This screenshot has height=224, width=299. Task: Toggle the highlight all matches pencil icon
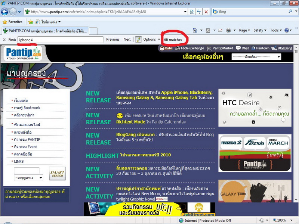coord(138,40)
